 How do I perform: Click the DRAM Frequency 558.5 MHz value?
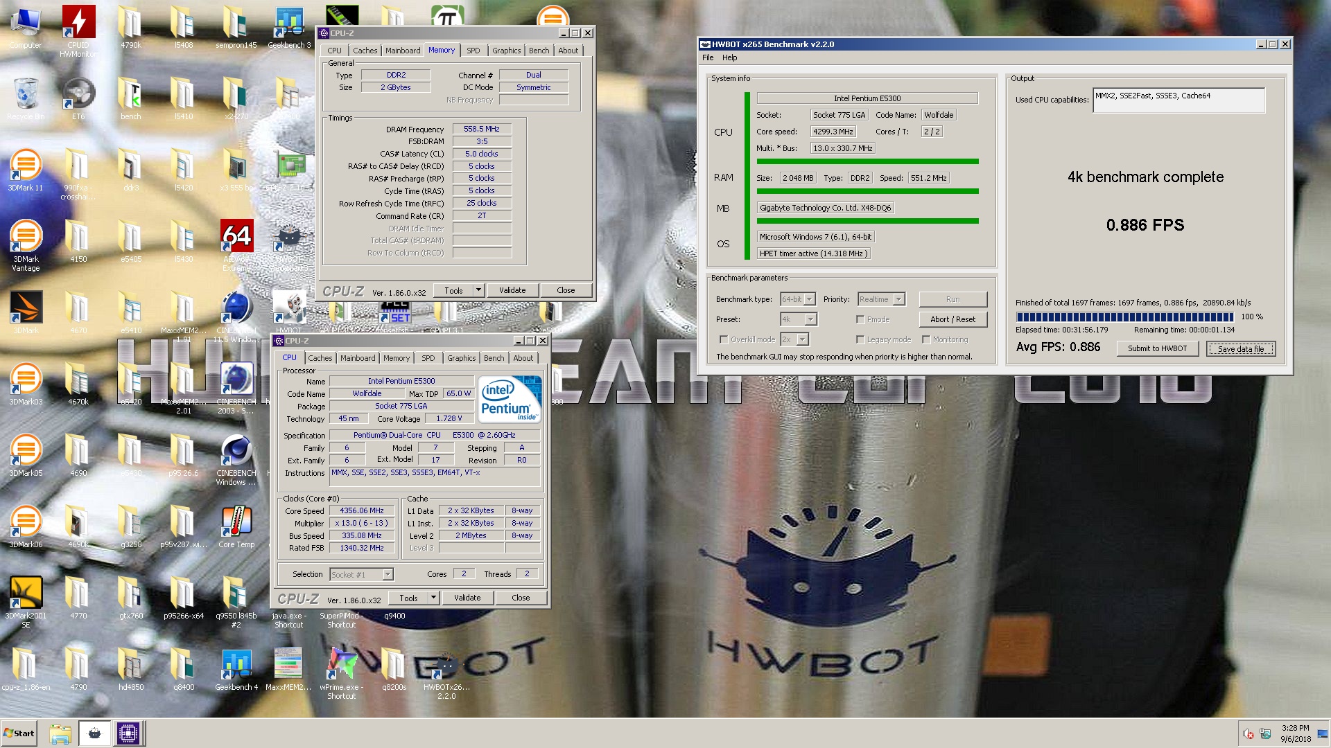[x=482, y=129]
